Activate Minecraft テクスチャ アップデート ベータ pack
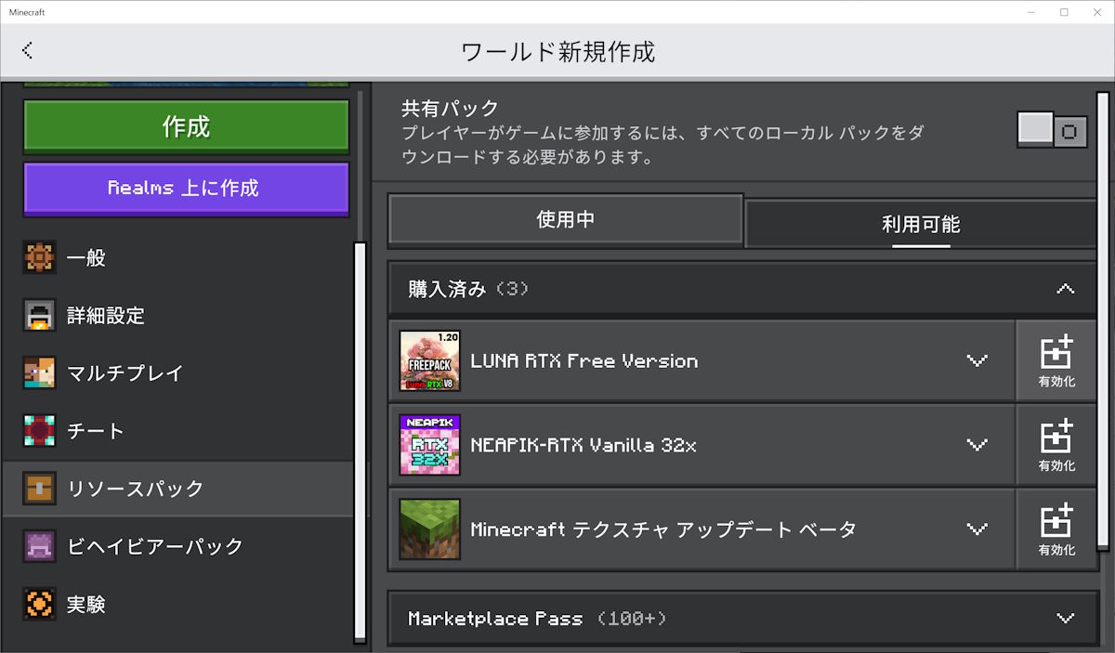Screen dimensions: 1115x653 pos(1056,529)
